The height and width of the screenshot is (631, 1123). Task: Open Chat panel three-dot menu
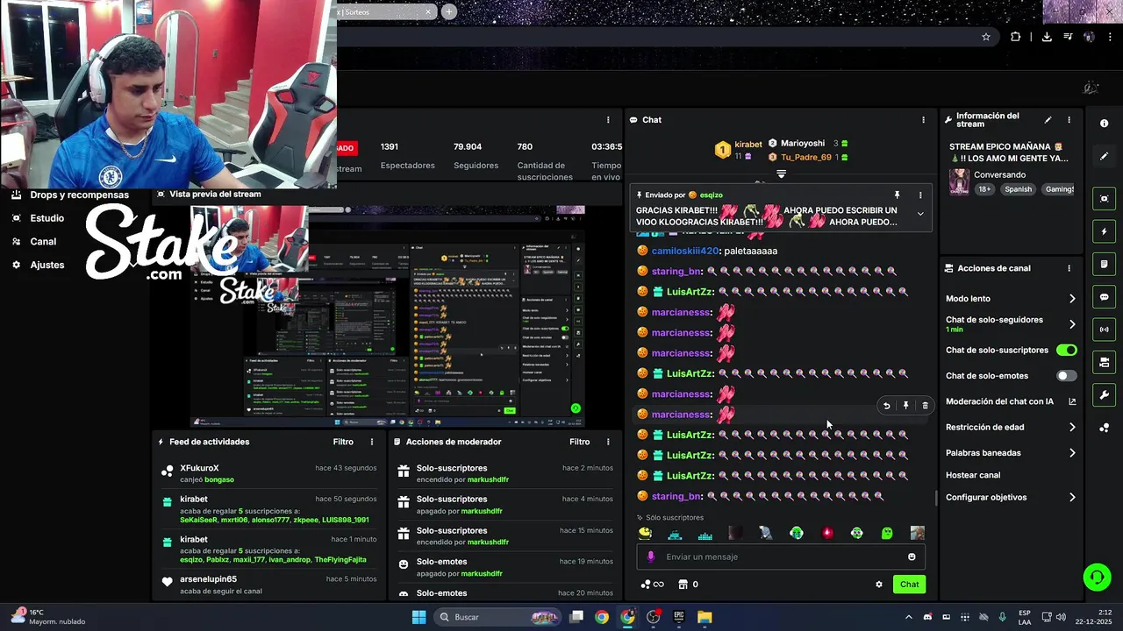tap(923, 120)
